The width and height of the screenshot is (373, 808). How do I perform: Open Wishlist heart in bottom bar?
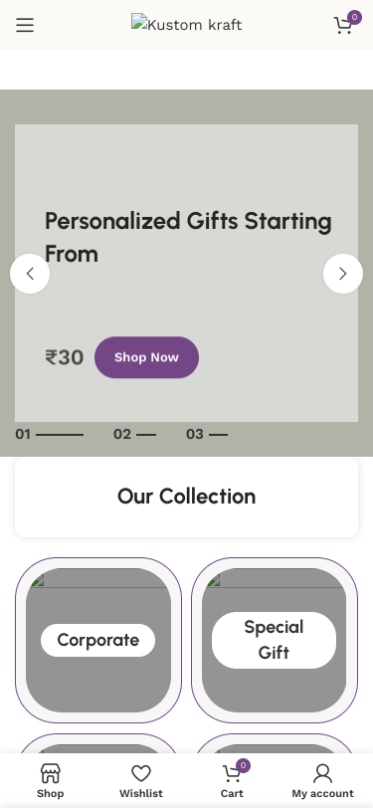click(x=140, y=780)
